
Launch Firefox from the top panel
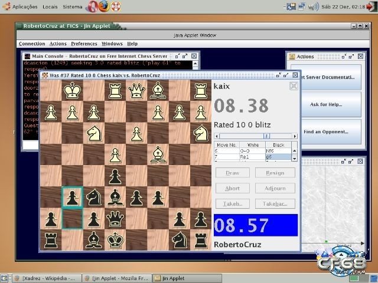[x=104, y=6]
